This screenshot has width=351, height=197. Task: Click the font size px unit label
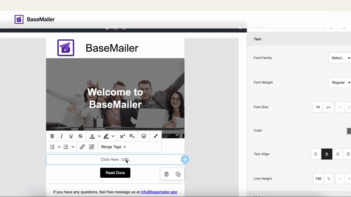click(x=328, y=107)
